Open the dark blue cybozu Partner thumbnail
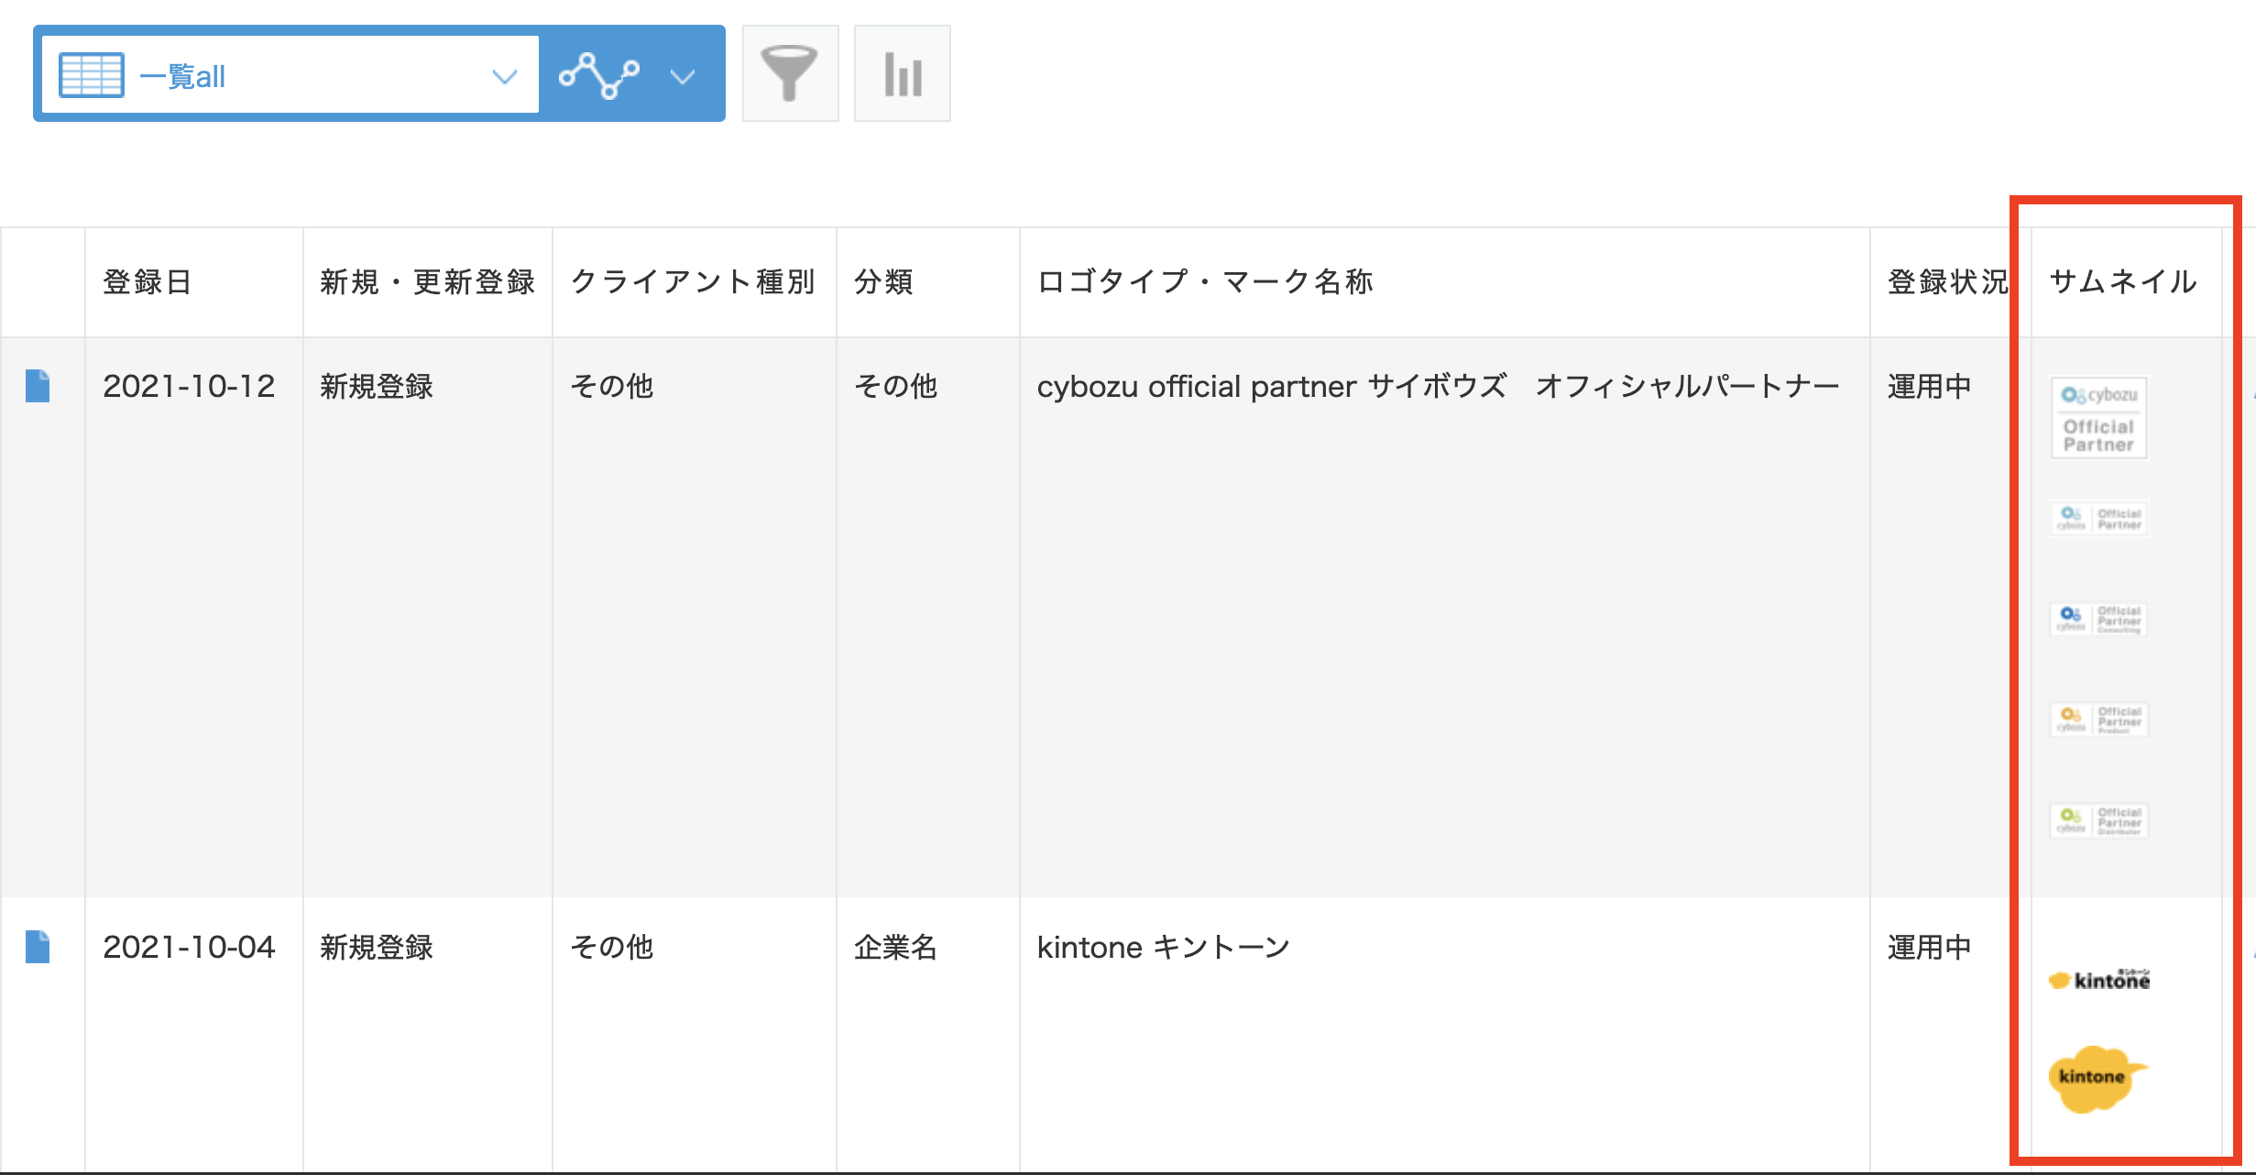 click(2098, 619)
